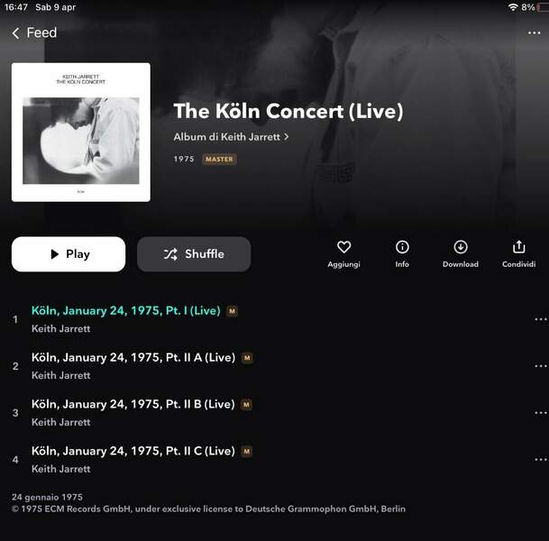Image resolution: width=549 pixels, height=541 pixels.
Task: Play track Köln Pt. II A (Live)
Action: [133, 358]
